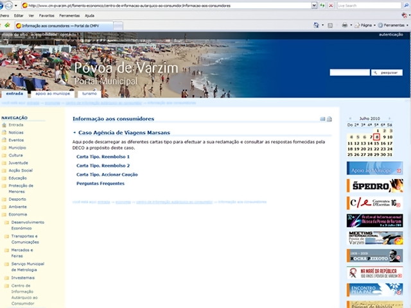The width and height of the screenshot is (411, 308).
Task: Click the print page icon by title
Action: click(x=329, y=119)
